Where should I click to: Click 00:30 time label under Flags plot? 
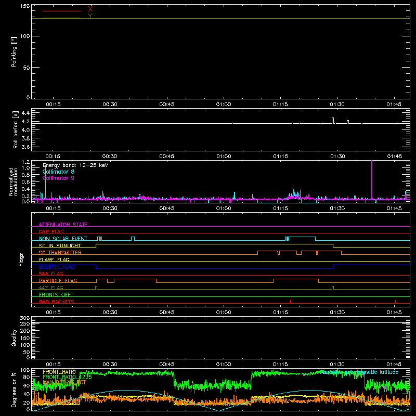[x=110, y=313]
